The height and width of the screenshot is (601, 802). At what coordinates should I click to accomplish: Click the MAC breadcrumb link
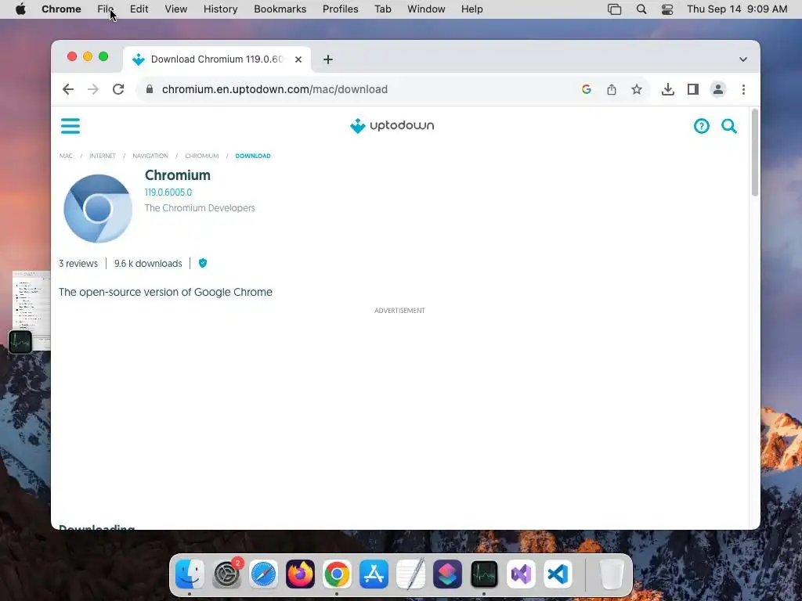66,156
